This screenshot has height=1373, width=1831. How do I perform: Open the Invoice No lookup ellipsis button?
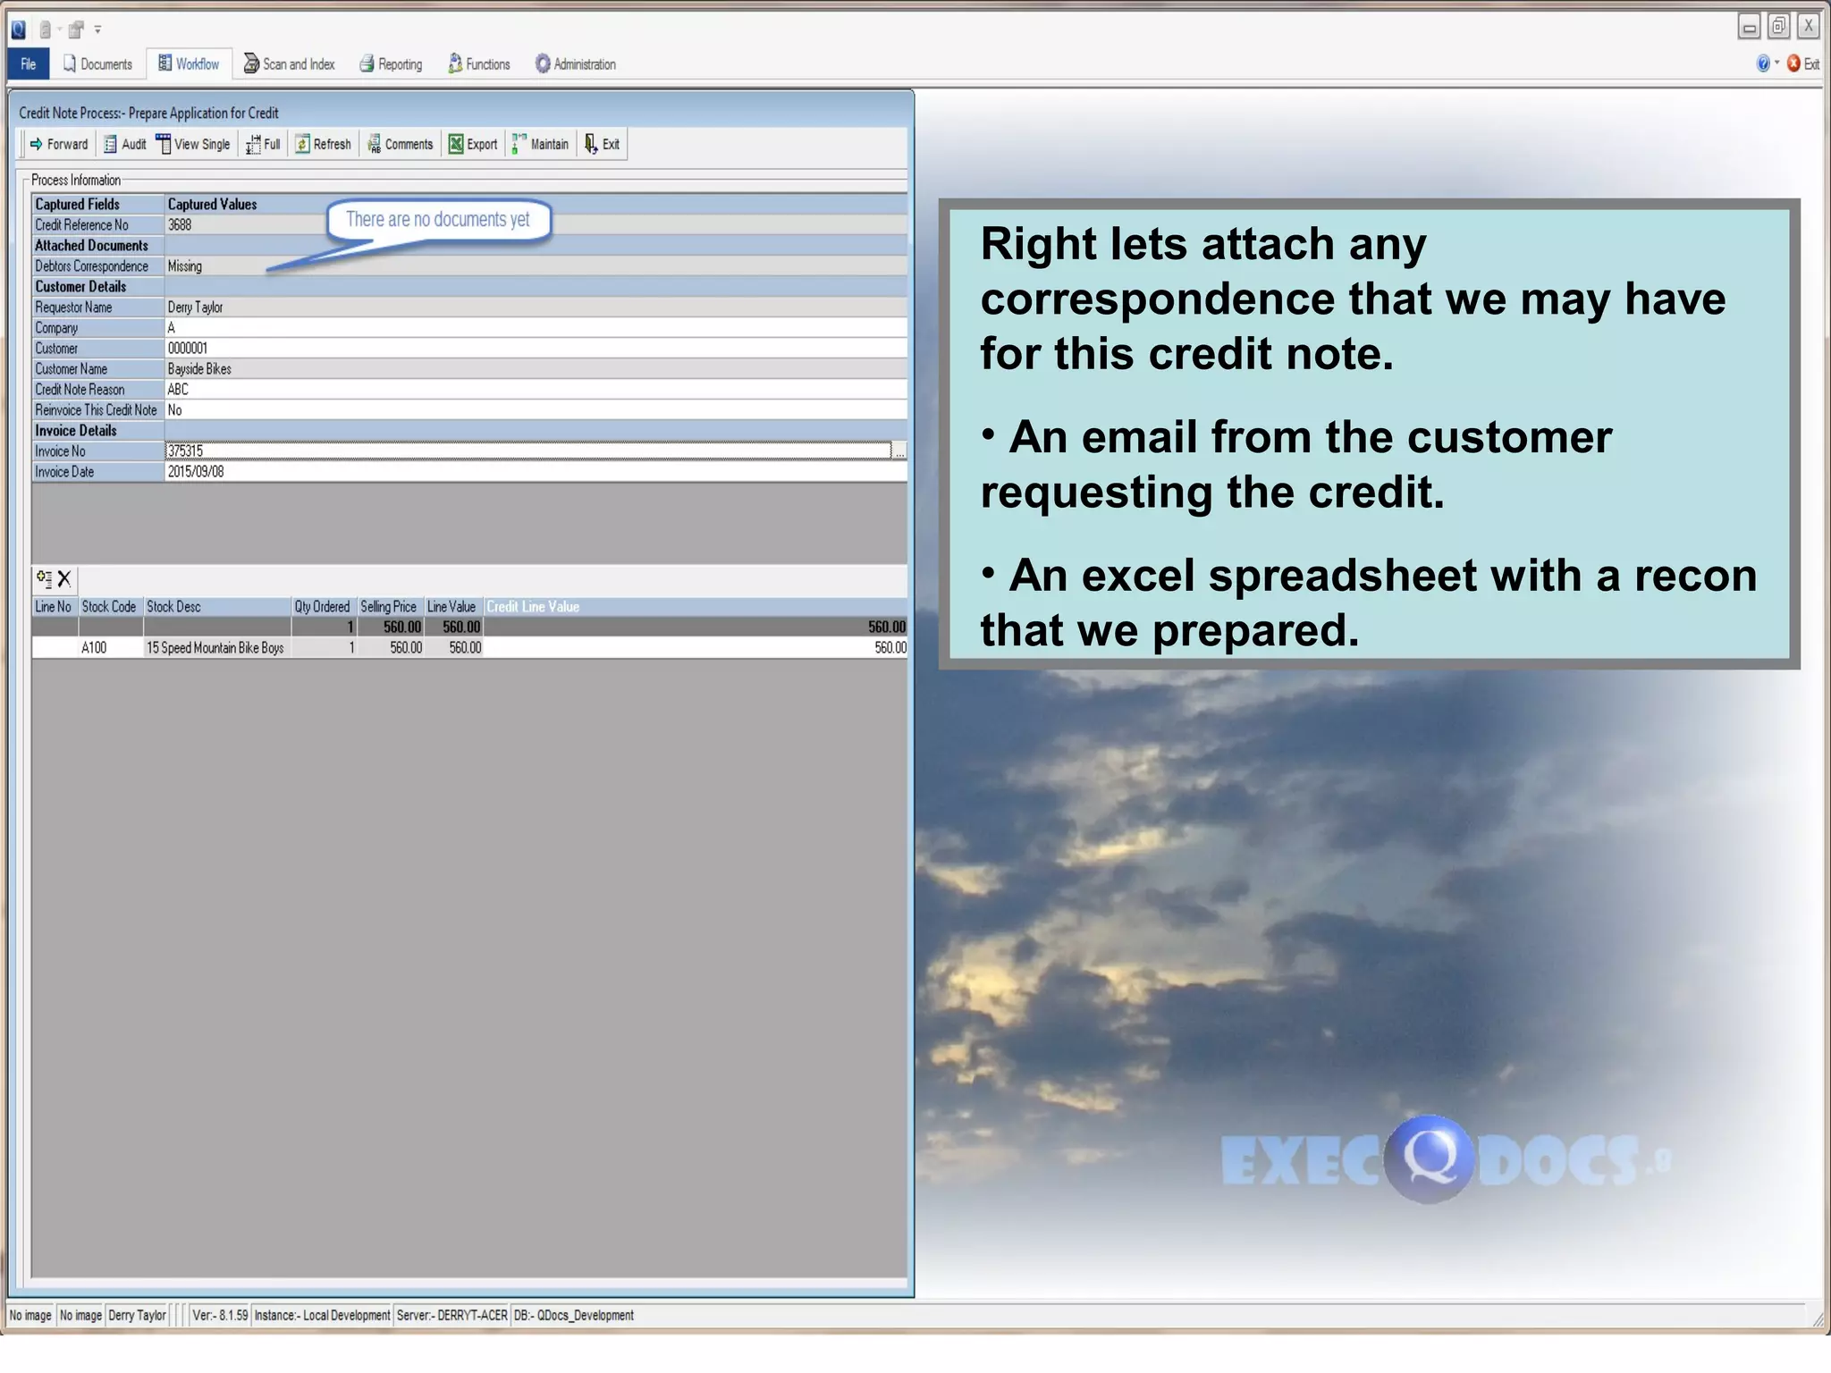click(899, 451)
